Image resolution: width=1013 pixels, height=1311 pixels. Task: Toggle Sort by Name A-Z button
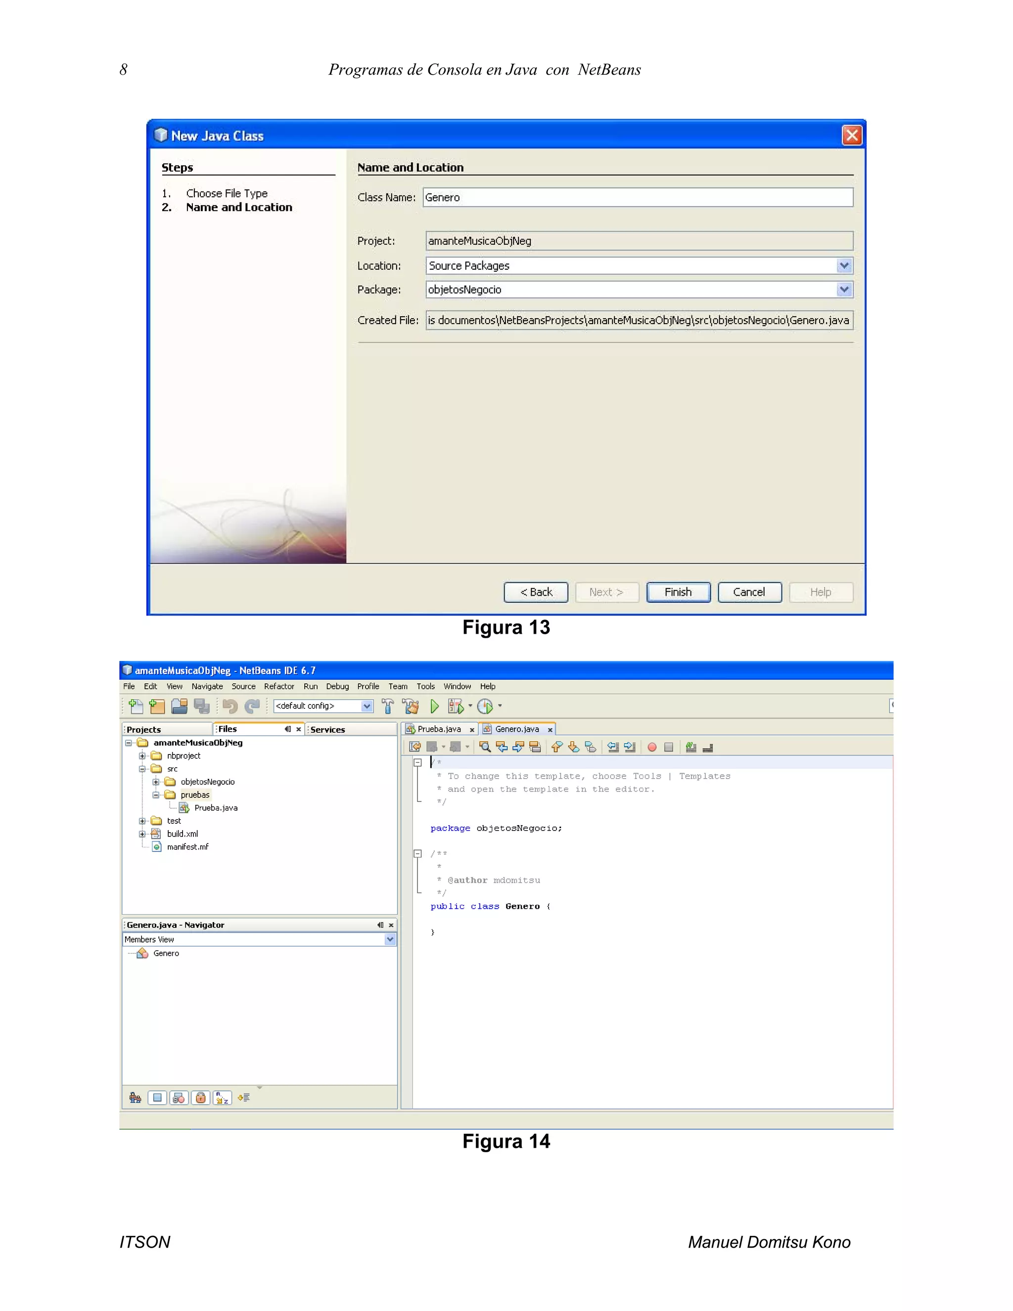pyautogui.click(x=222, y=1098)
